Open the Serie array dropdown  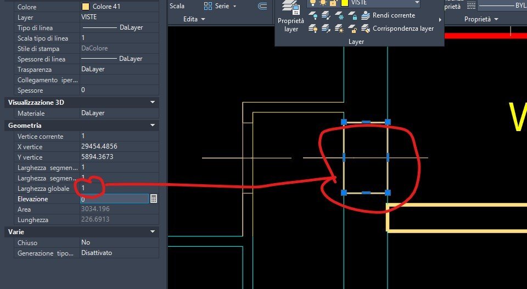click(234, 6)
